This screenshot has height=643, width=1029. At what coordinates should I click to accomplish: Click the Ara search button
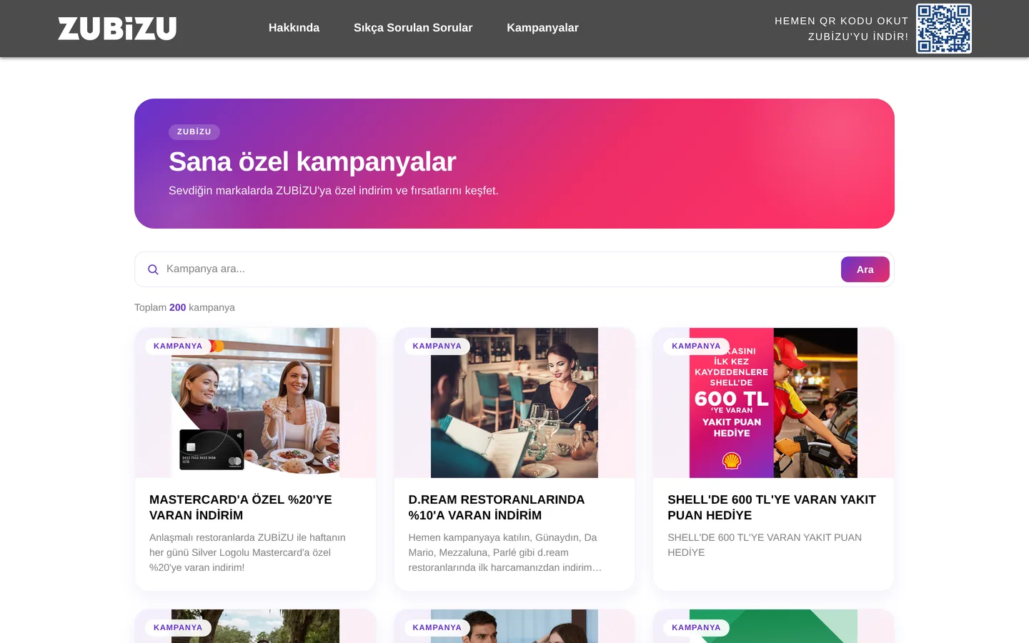pos(865,269)
